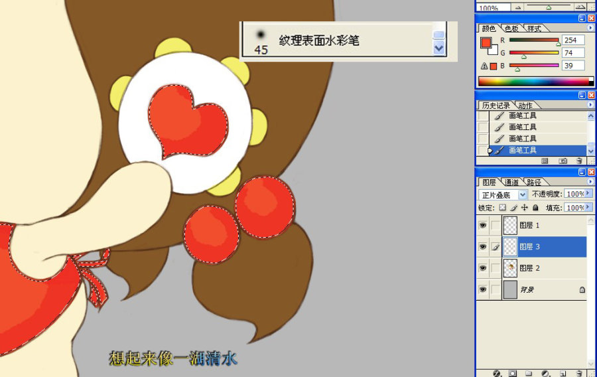The width and height of the screenshot is (597, 377).
Task: Open the 填充 fill slider arrow
Action: coord(588,207)
